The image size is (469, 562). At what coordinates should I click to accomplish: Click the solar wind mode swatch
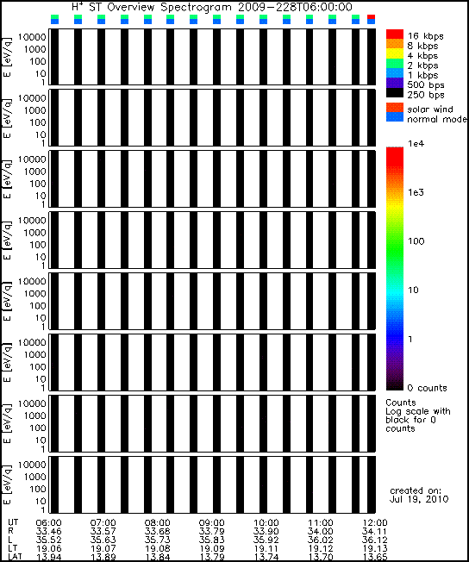click(394, 108)
